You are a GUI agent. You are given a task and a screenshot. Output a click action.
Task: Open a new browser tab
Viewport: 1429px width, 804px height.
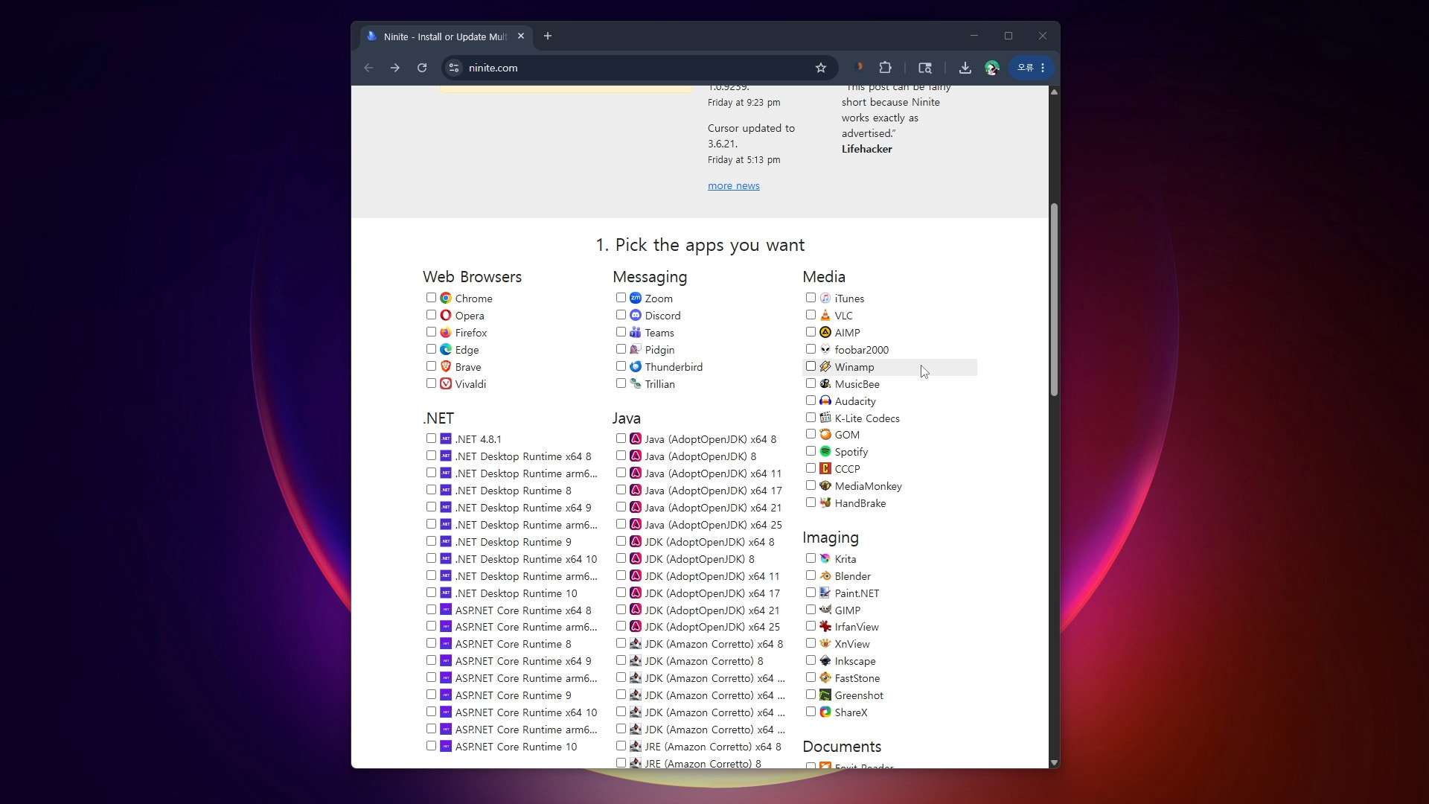point(548,36)
